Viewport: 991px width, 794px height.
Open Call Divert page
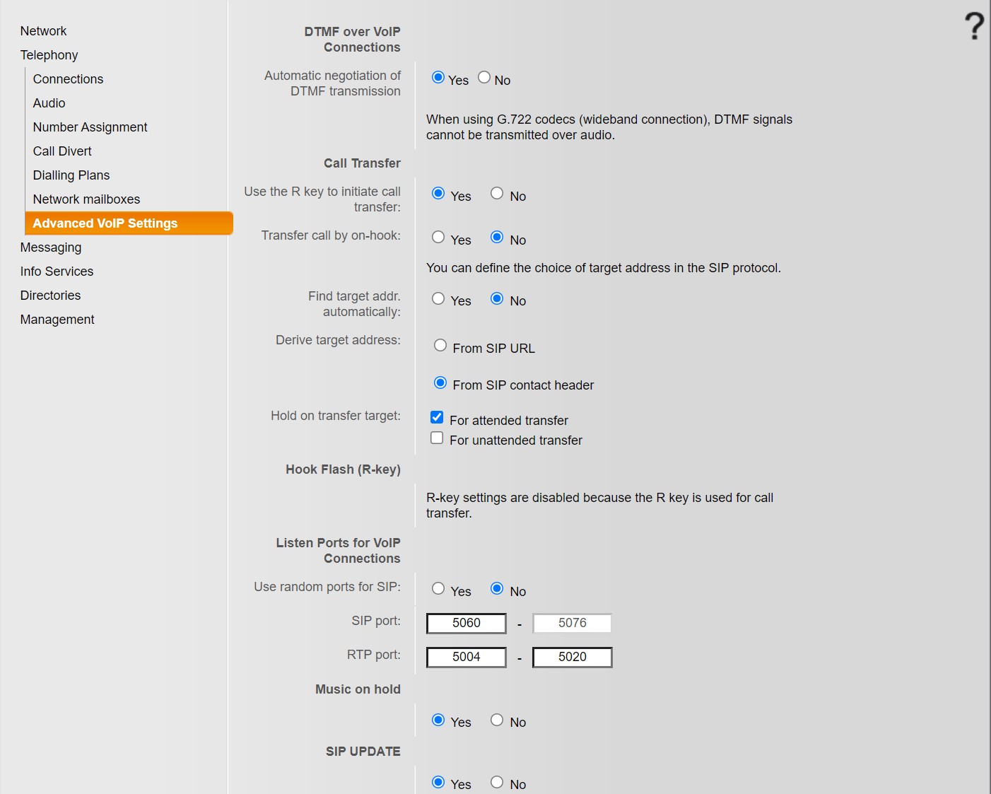(62, 151)
